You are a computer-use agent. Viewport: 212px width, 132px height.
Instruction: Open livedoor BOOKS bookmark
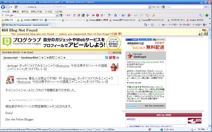[x=195, y=20]
